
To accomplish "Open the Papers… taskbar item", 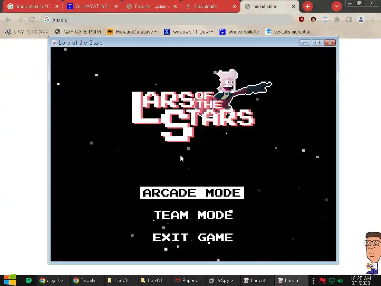I will pyautogui.click(x=189, y=280).
